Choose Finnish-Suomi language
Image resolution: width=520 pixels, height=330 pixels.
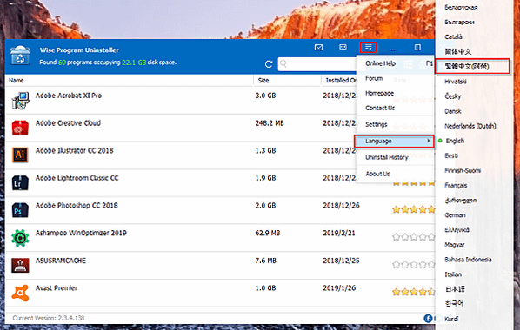click(x=463, y=170)
